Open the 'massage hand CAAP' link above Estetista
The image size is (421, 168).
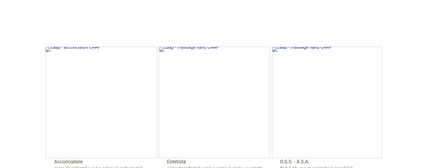191,48
